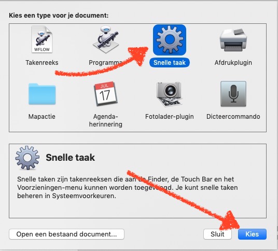The image size is (278, 251).
Task: Click the Fotolader-plugin text label
Action: 169,117
